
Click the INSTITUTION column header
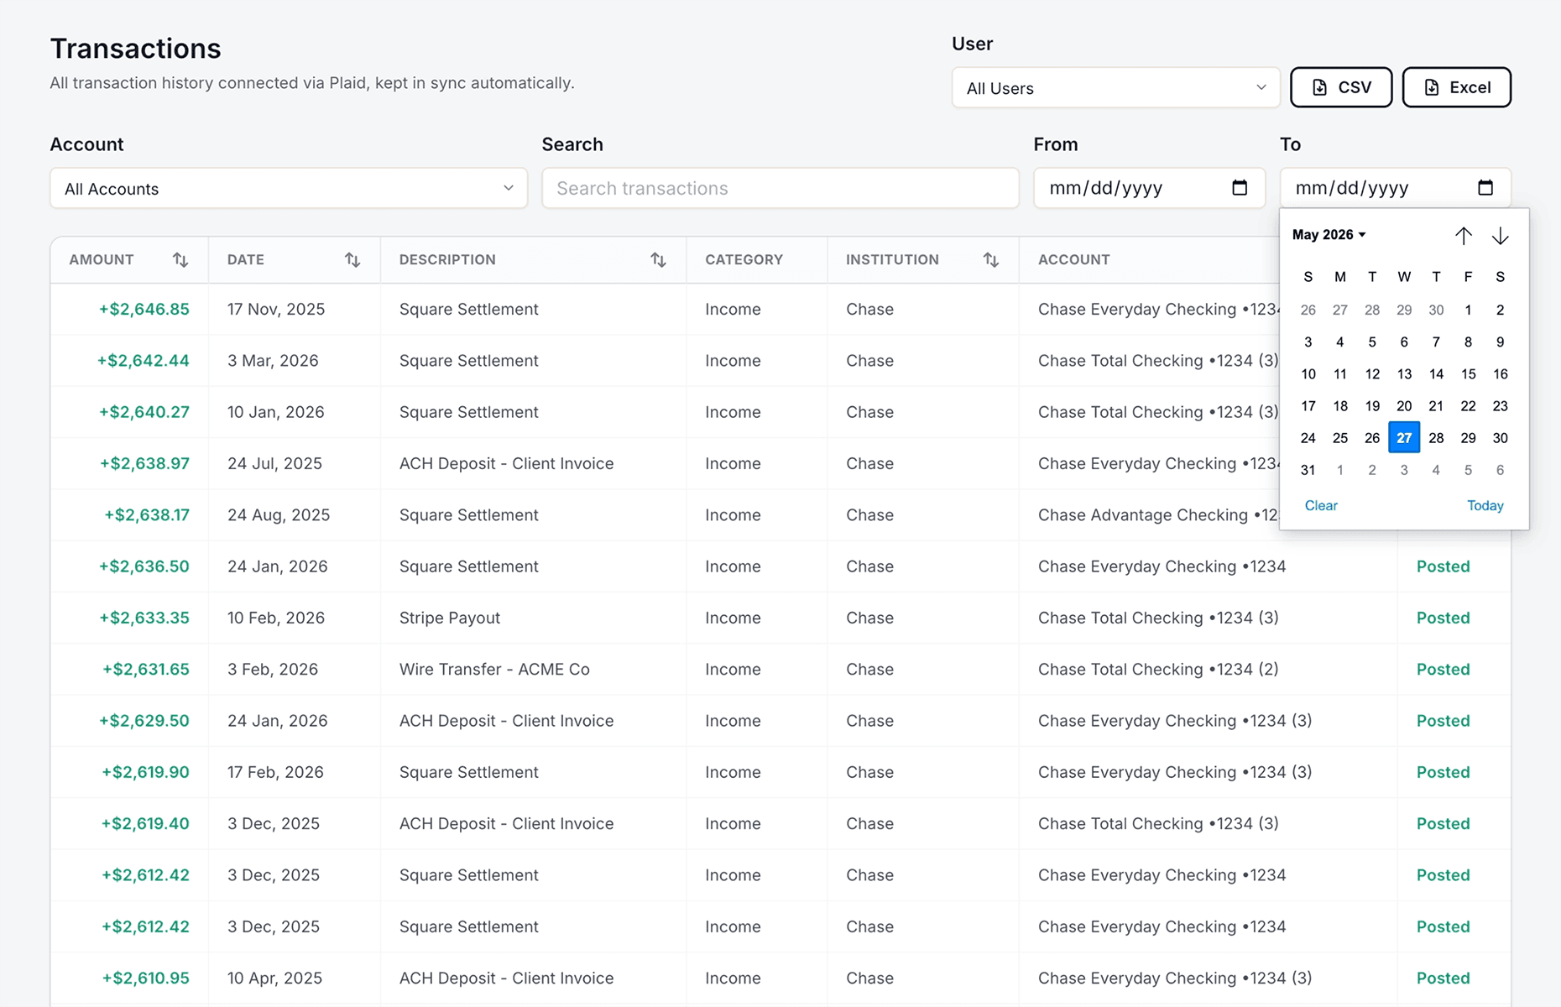[892, 260]
